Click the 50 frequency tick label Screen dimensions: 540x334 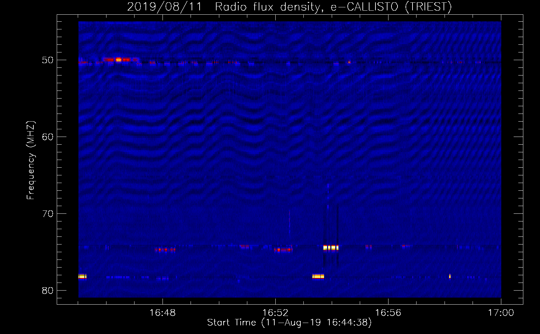[x=47, y=60]
